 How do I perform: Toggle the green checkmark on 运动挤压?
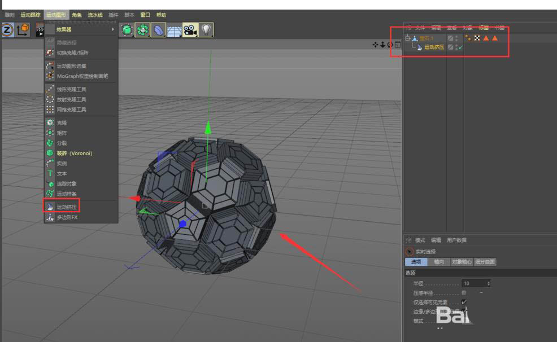coord(460,47)
